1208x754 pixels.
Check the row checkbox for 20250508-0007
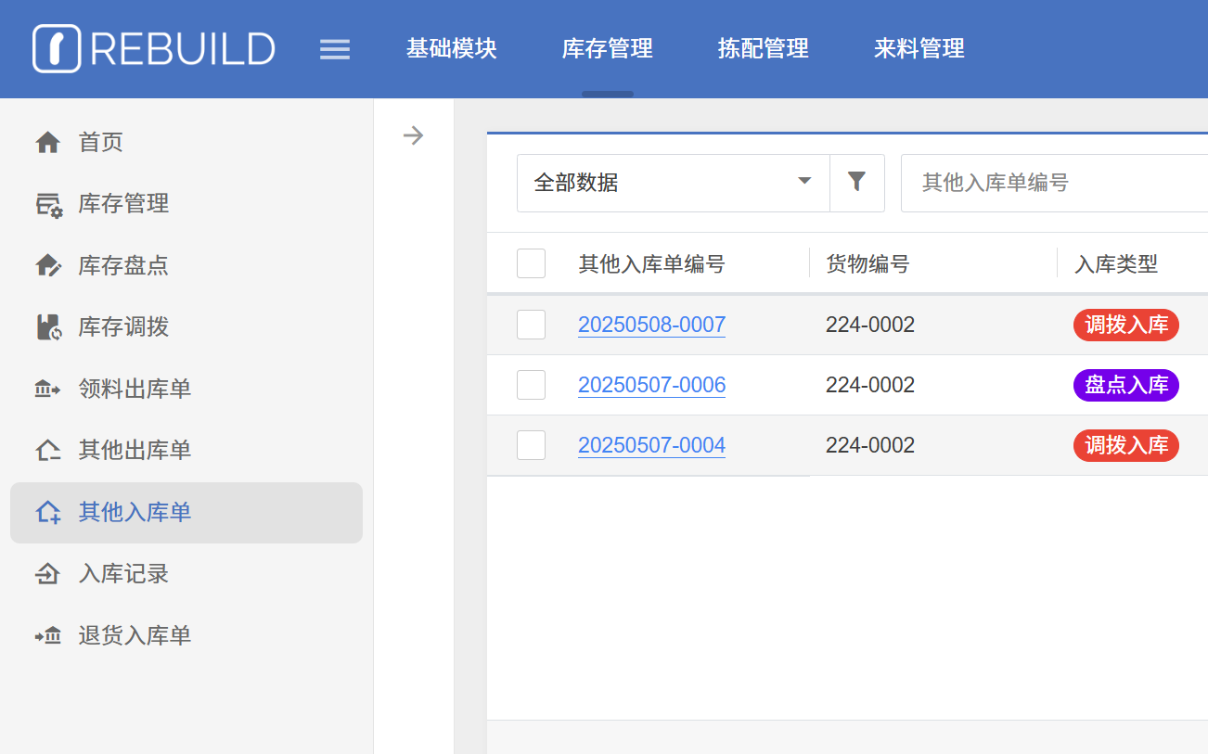click(x=531, y=325)
